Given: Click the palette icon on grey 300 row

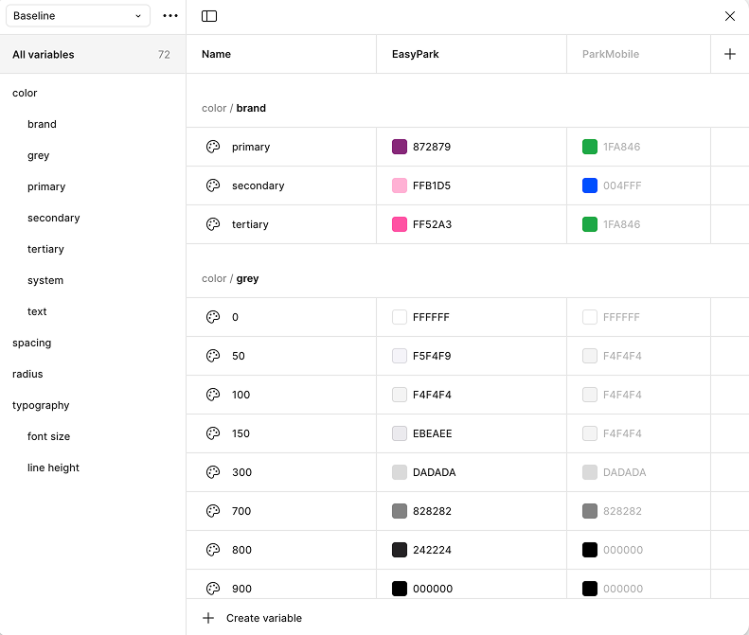Looking at the screenshot, I should (213, 472).
